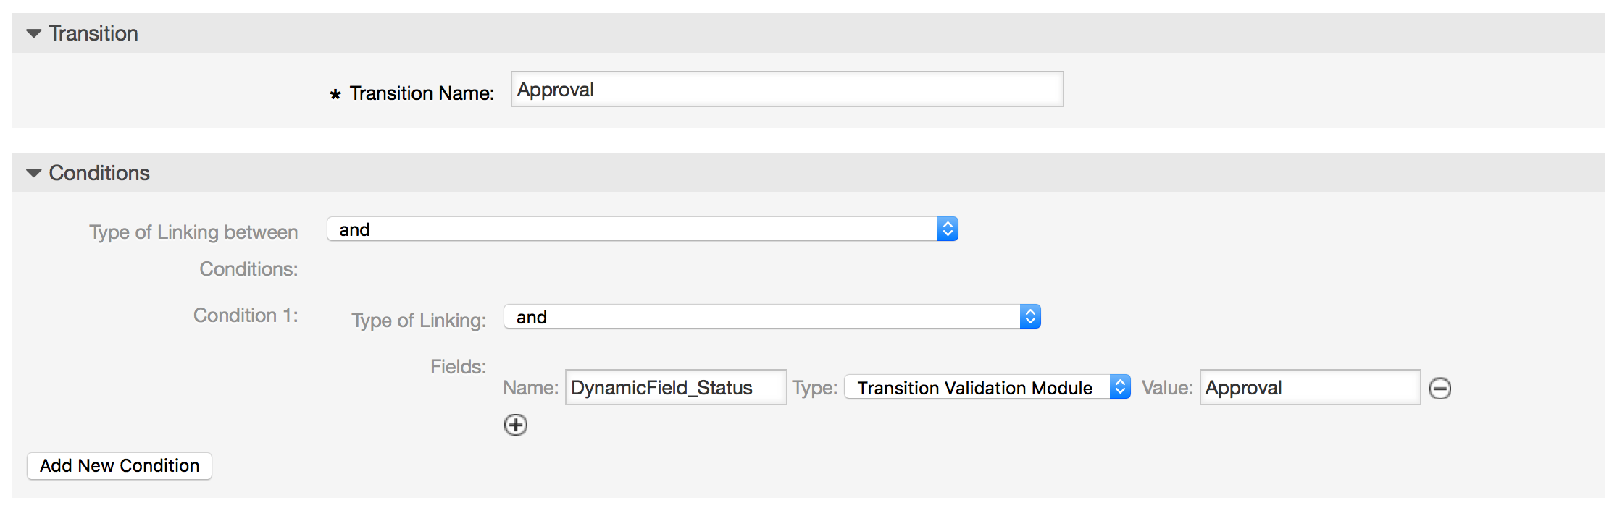Add another field with the plus icon
1617x508 pixels.
click(x=516, y=425)
